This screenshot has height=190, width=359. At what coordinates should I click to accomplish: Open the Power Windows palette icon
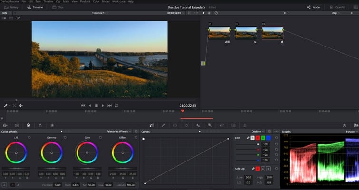click(175, 125)
